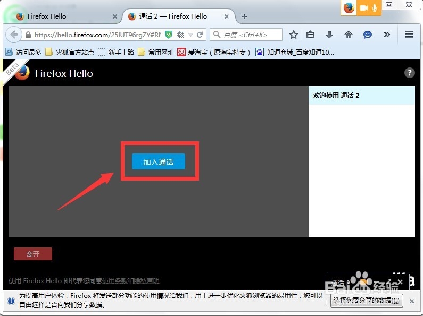Open the 隐私声明 privacy notice link

point(147,281)
